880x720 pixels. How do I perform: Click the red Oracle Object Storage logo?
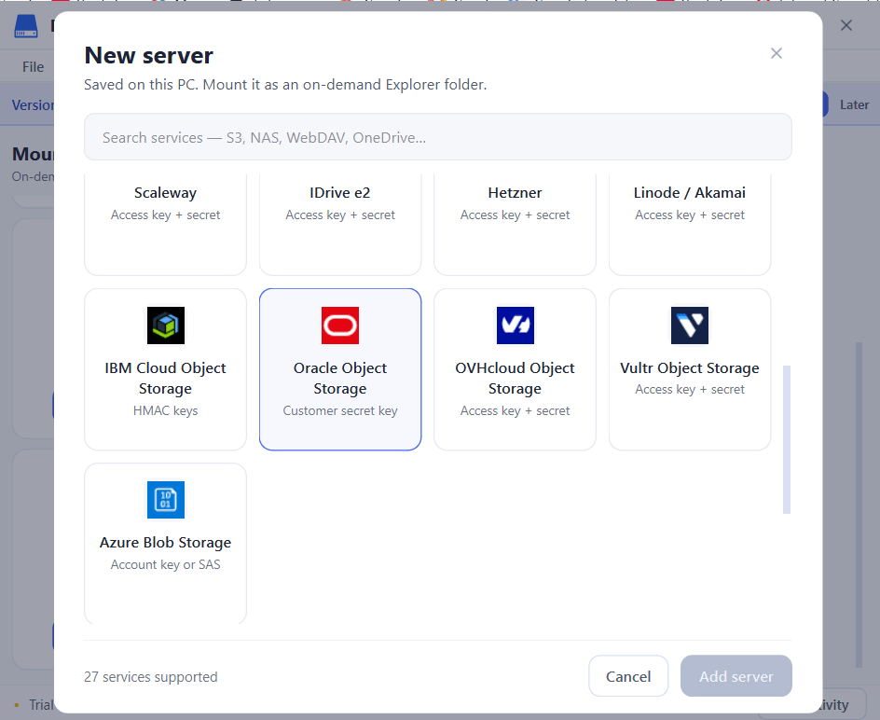click(x=340, y=325)
